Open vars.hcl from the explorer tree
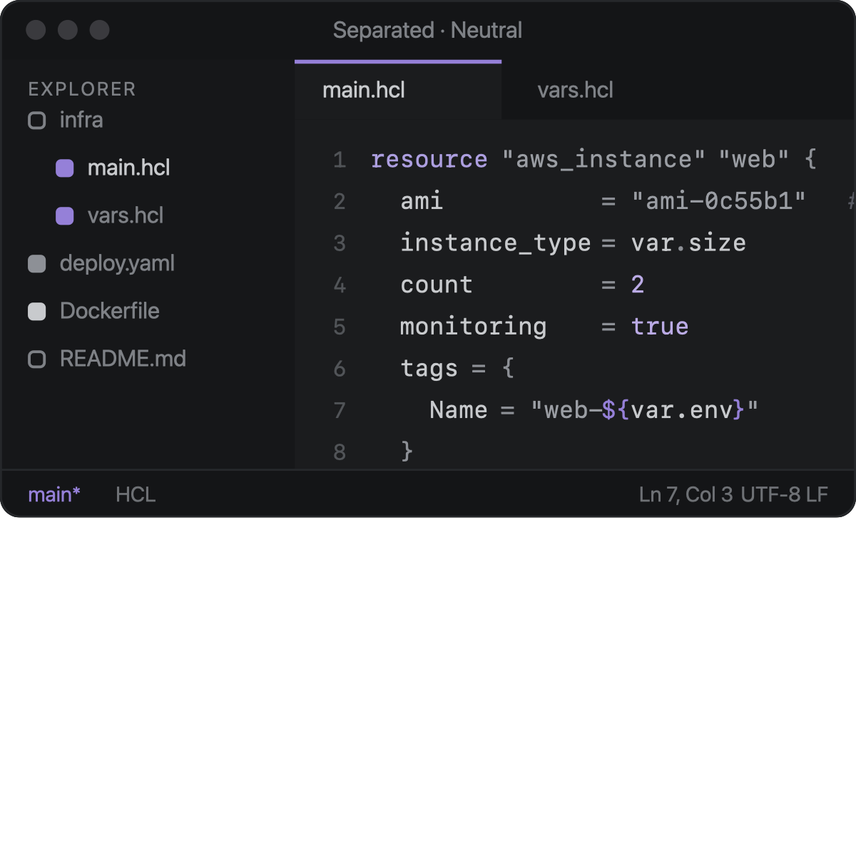The height and width of the screenshot is (856, 856). (x=126, y=216)
